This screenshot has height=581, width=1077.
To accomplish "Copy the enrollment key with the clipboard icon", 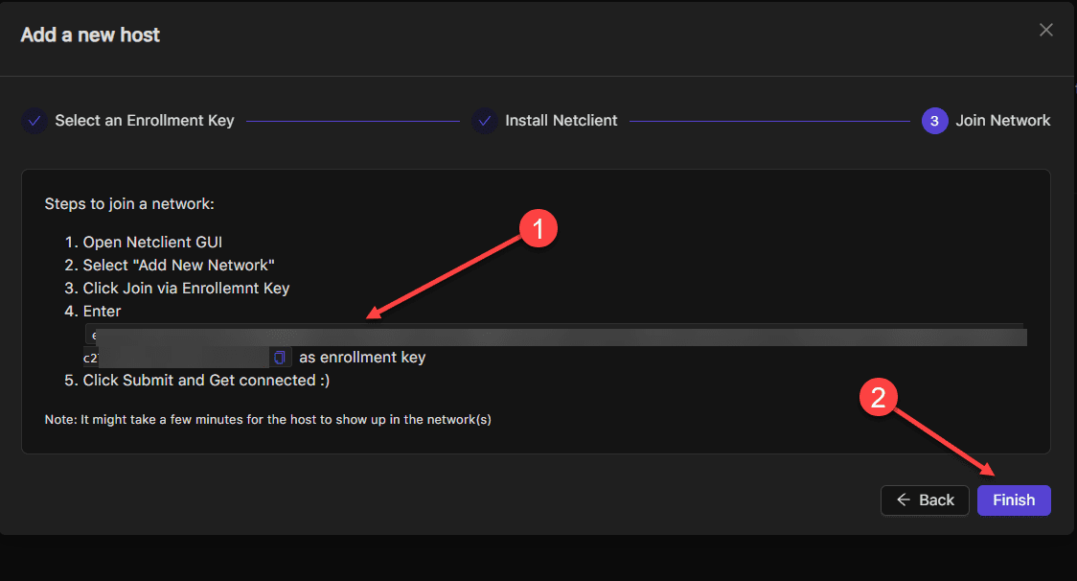I will tap(280, 358).
